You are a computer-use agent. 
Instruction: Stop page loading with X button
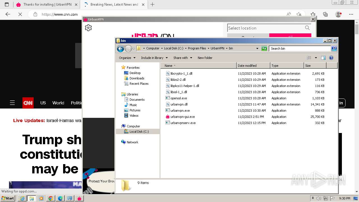[20, 14]
